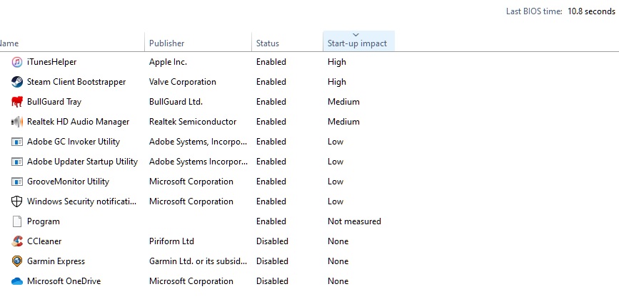Sort by the Name column header
The image size is (619, 304).
(x=72, y=41)
